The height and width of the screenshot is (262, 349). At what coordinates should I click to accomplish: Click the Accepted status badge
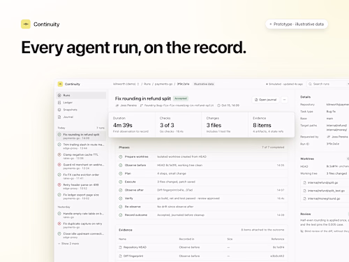[x=181, y=99]
